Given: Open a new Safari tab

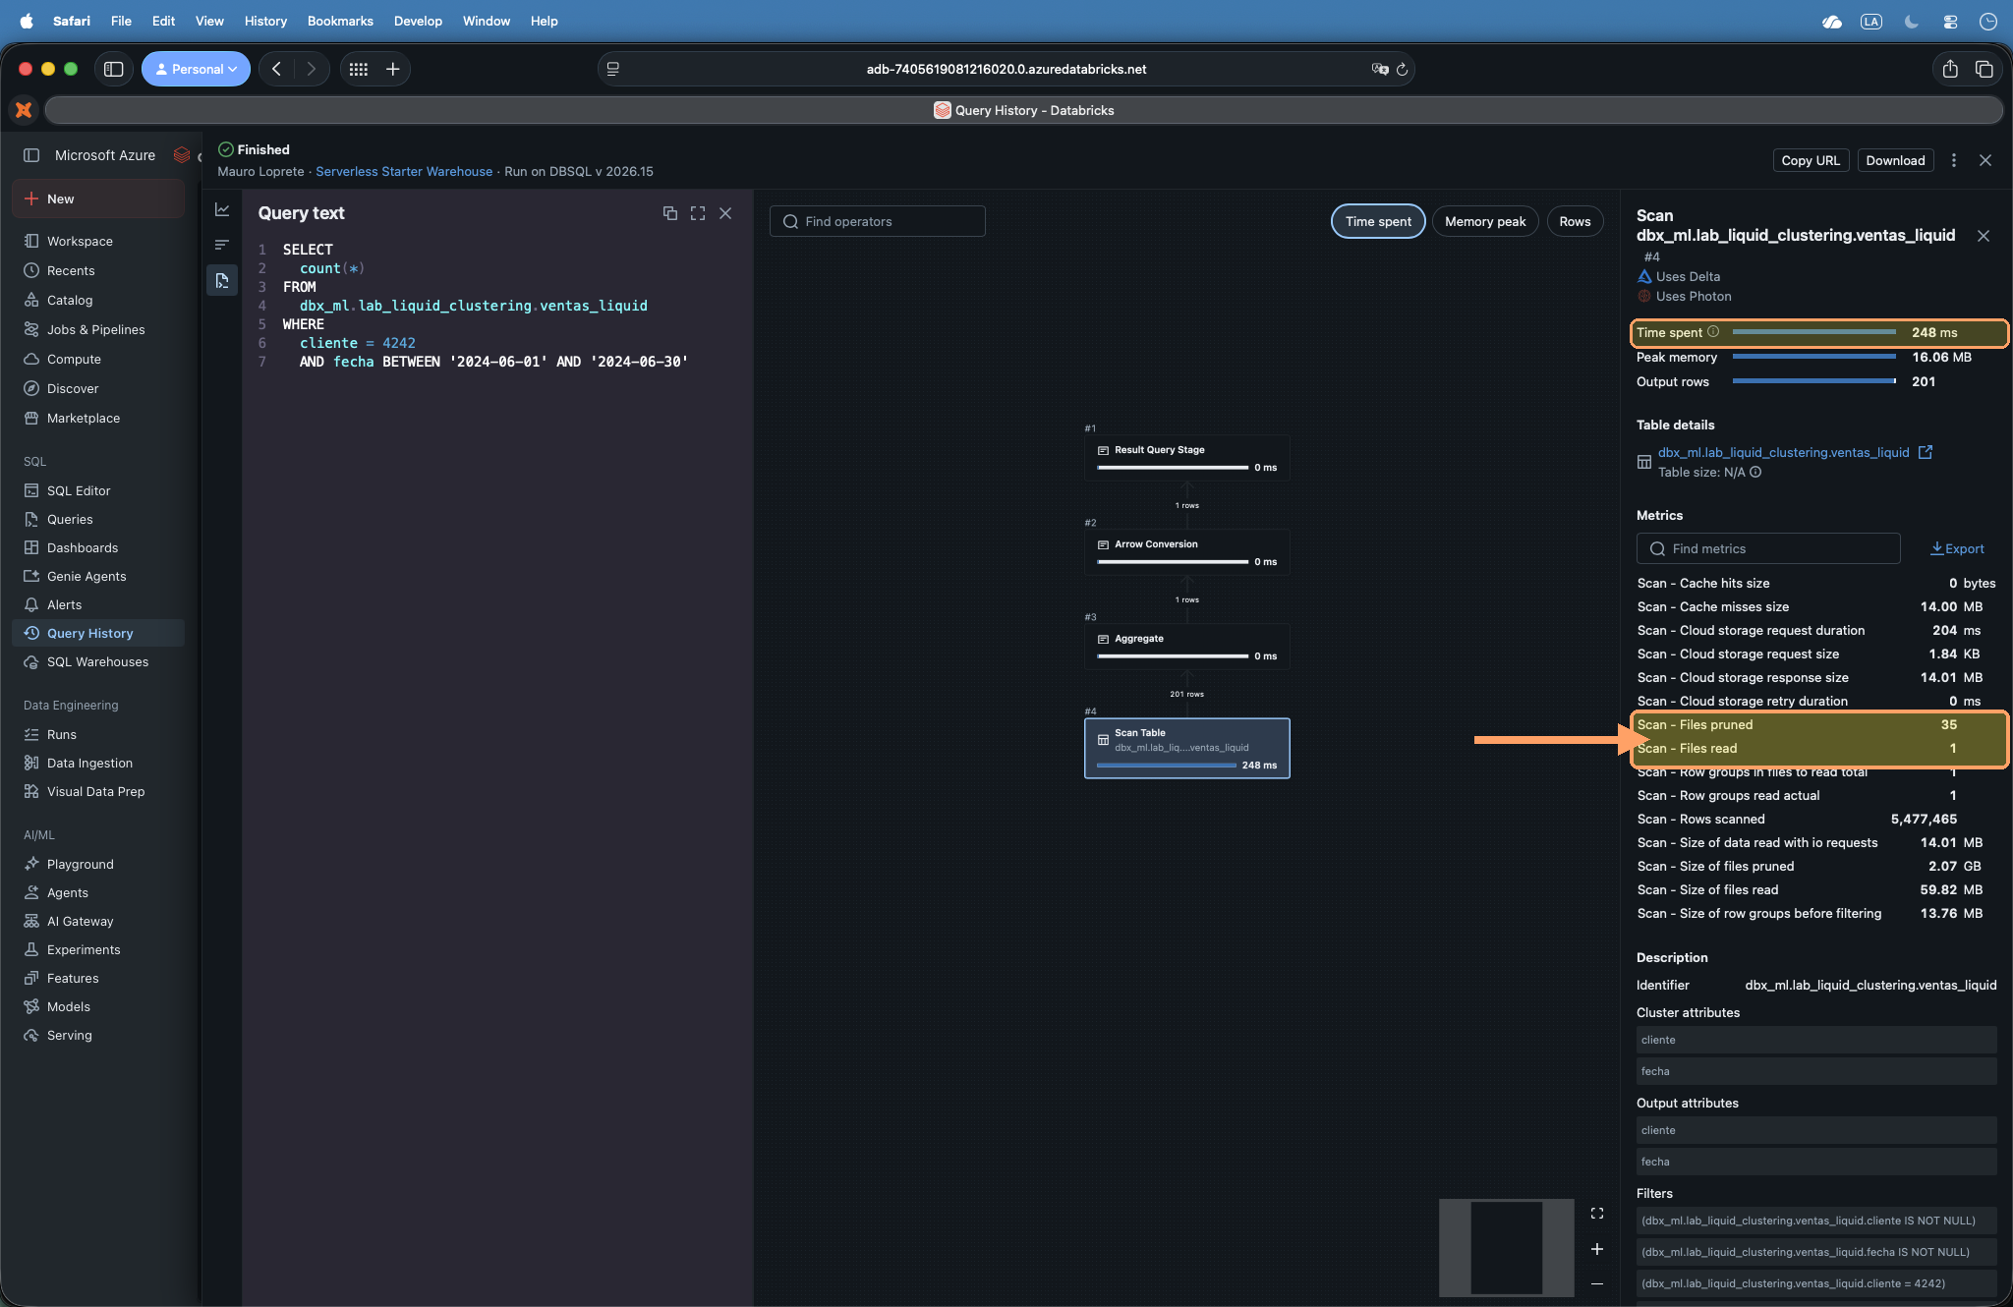Looking at the screenshot, I should coord(393,69).
